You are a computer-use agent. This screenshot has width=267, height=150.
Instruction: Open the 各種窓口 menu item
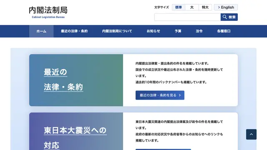pyautogui.click(x=224, y=31)
